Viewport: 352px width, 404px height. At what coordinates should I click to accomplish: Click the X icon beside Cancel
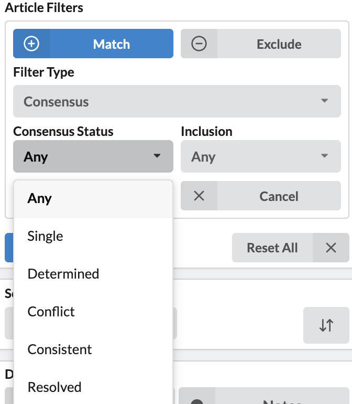click(x=199, y=196)
